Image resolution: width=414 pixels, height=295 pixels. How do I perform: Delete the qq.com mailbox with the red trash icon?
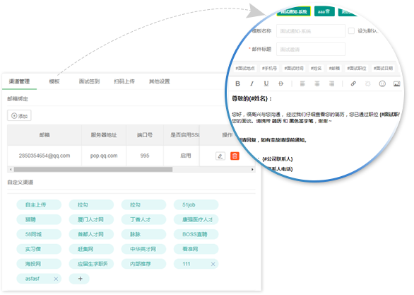(235, 156)
